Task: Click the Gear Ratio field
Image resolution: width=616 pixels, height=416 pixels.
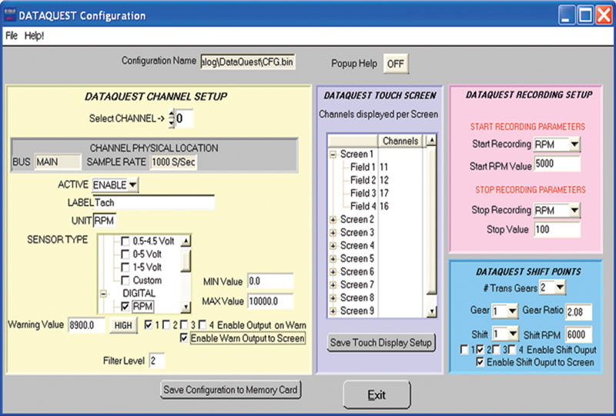Action: point(579,312)
